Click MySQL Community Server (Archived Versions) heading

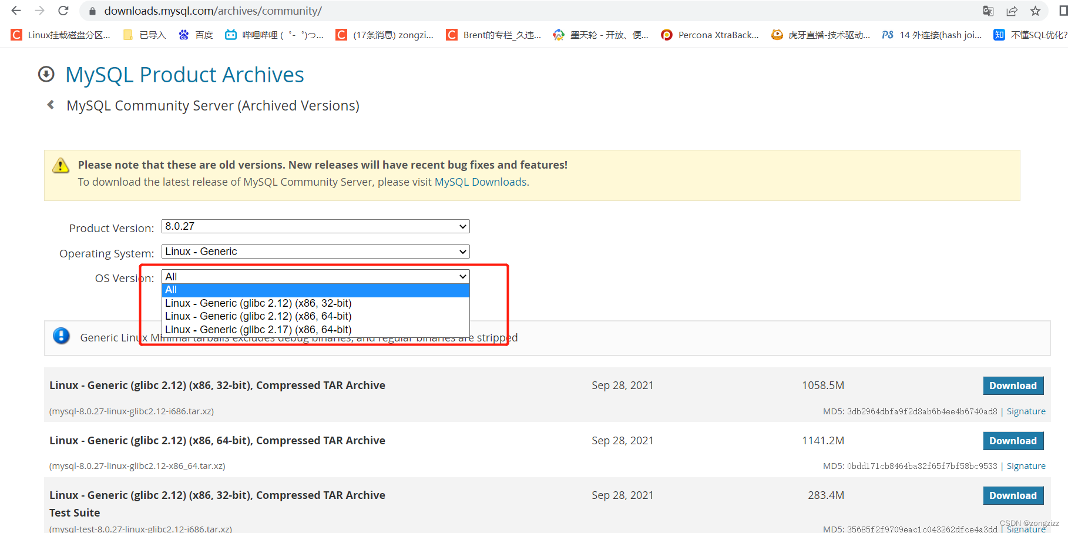(213, 106)
